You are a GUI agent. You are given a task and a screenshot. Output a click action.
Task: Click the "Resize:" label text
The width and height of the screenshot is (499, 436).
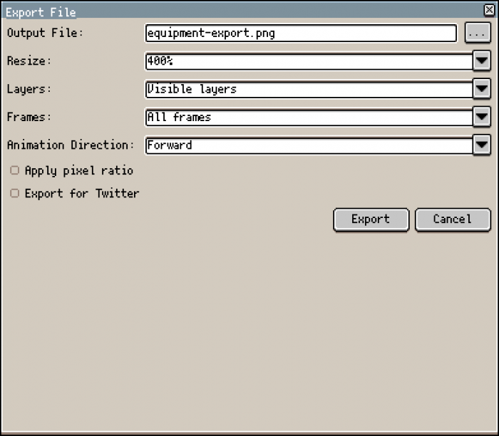[x=30, y=61]
